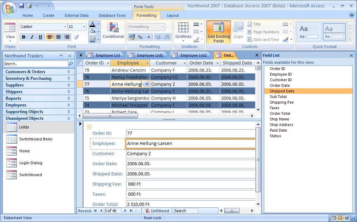Toggle the Unfiltered filter button
The image size is (357, 222).
tap(157, 211)
